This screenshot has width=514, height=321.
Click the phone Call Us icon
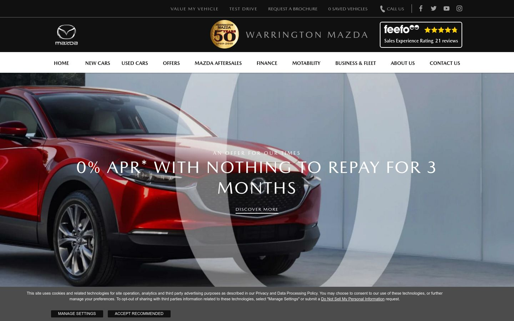382,9
